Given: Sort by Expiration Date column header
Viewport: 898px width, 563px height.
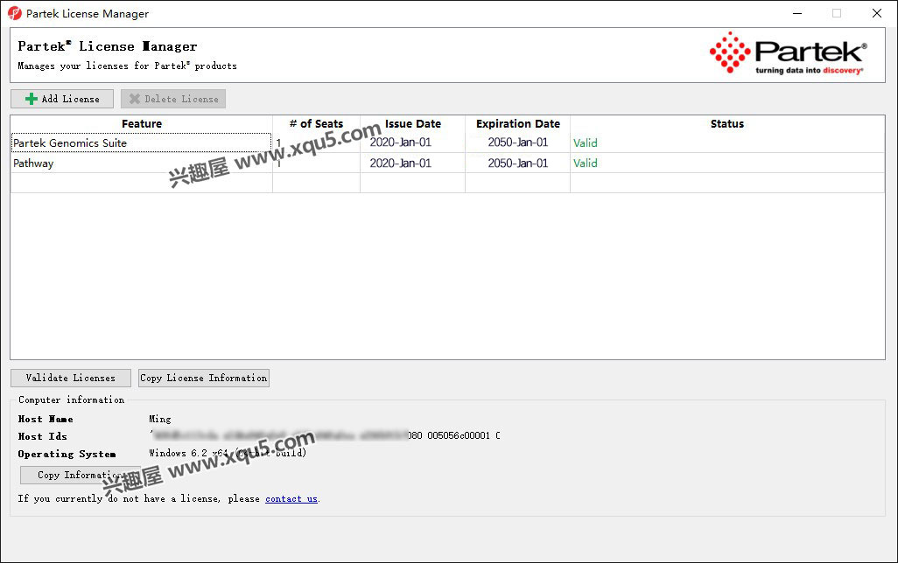Looking at the screenshot, I should [518, 123].
